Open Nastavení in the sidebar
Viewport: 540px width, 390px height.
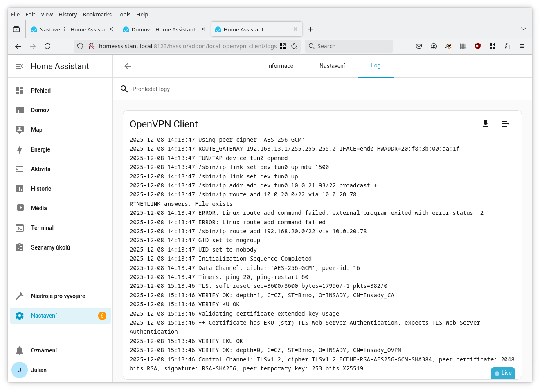(x=61, y=316)
